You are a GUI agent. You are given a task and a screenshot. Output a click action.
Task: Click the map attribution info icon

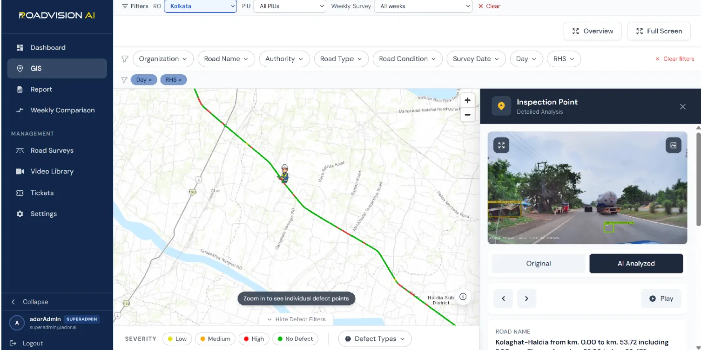click(x=463, y=297)
